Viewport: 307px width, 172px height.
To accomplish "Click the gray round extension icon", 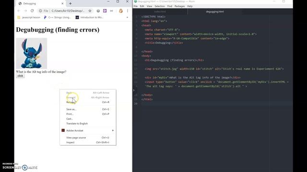I will click(x=98, y=11).
